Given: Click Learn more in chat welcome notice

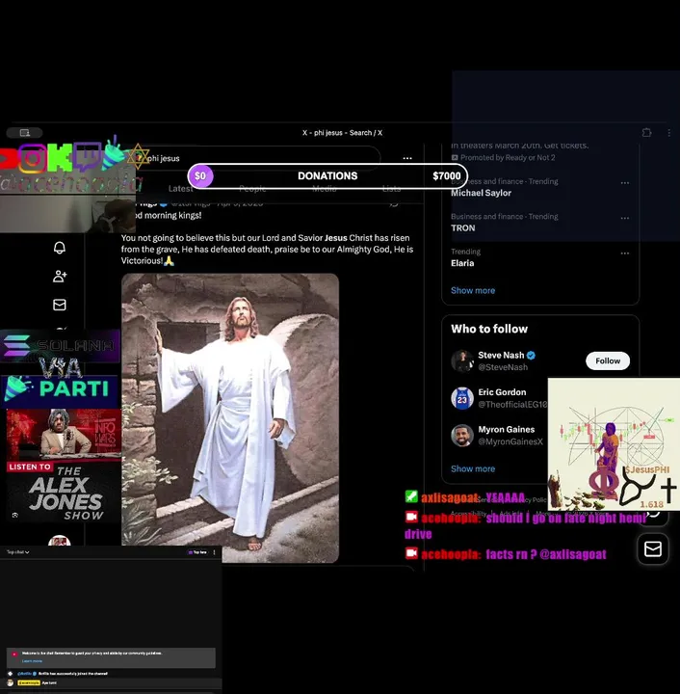Looking at the screenshot, I should click(32, 661).
